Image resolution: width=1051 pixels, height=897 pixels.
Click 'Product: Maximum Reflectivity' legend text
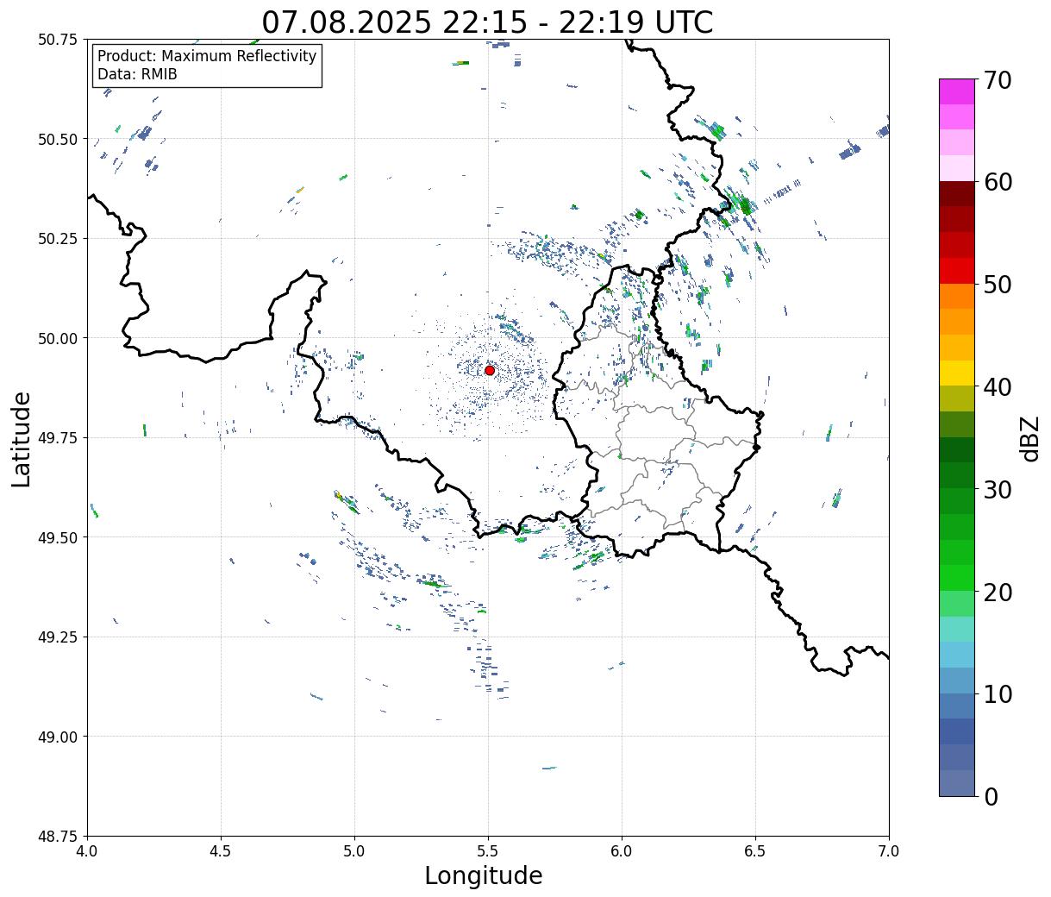[207, 56]
